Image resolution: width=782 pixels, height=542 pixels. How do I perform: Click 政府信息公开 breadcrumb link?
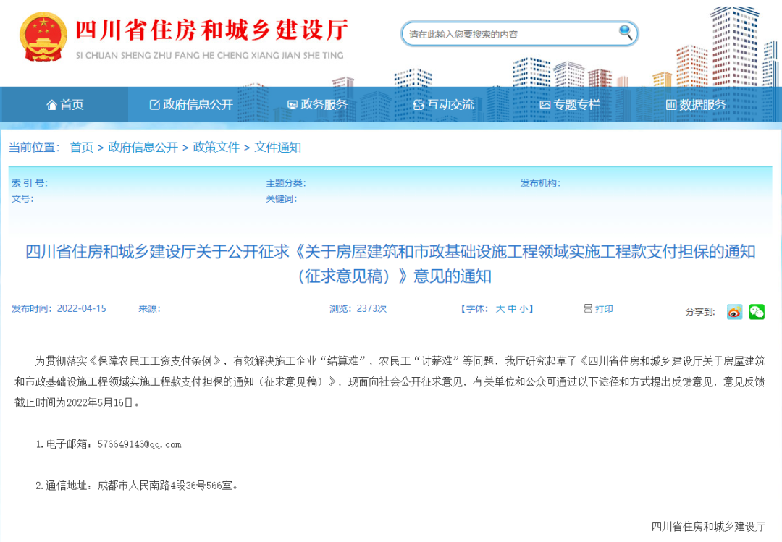[x=143, y=148]
